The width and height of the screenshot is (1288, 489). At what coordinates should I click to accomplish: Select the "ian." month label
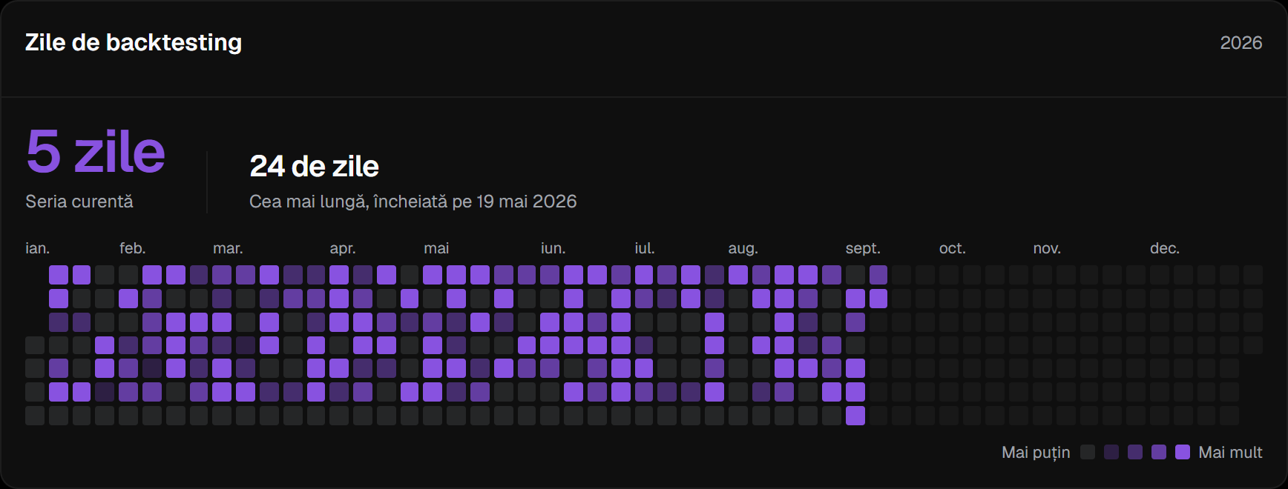38,248
